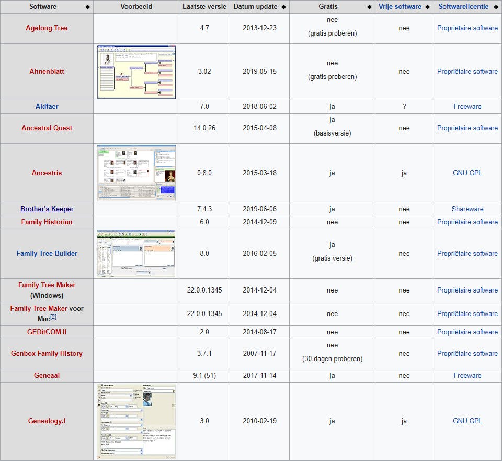
Task: Open Propriëtaire software link in Family Tree Builder row
Action: coord(467,253)
